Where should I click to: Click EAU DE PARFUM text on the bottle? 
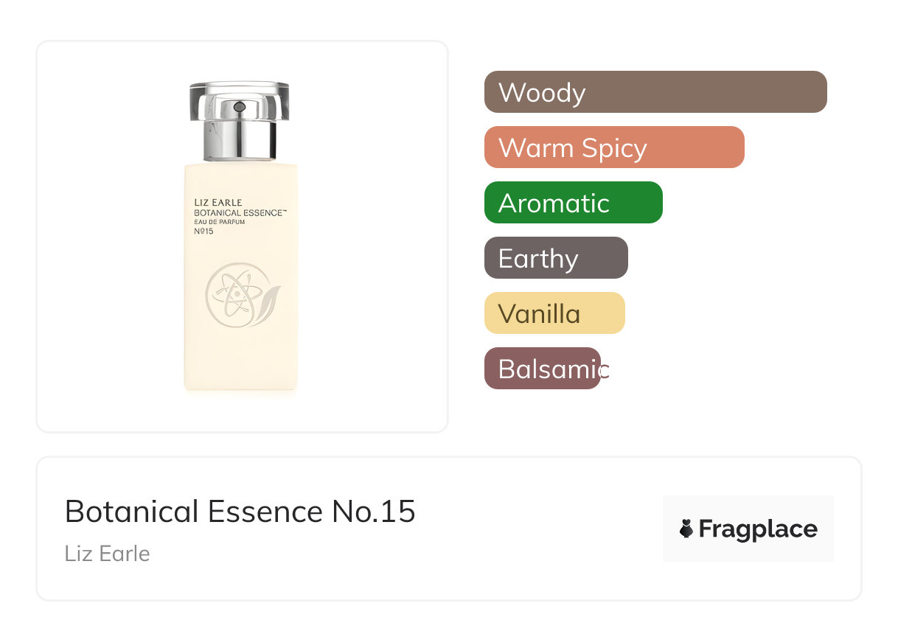tap(220, 222)
